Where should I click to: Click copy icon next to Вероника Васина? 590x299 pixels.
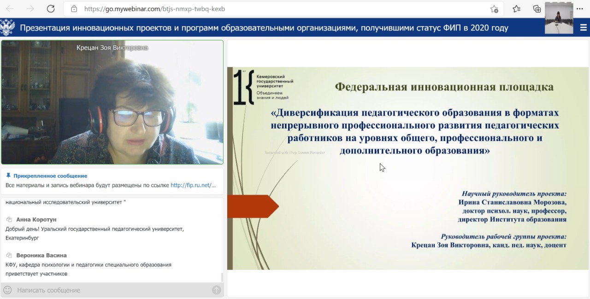pyautogui.click(x=9, y=255)
